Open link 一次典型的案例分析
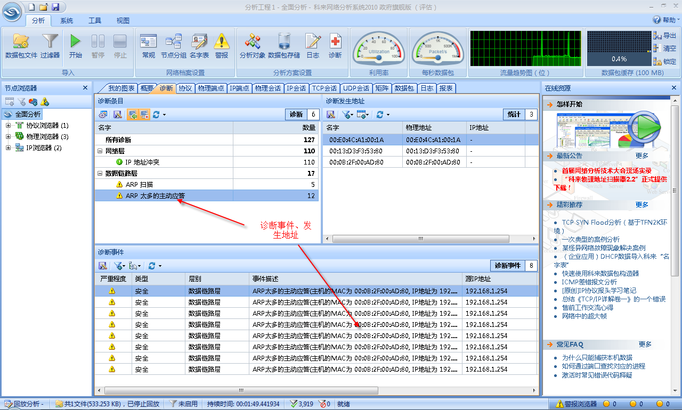This screenshot has height=410, width=682. pyautogui.click(x=590, y=240)
